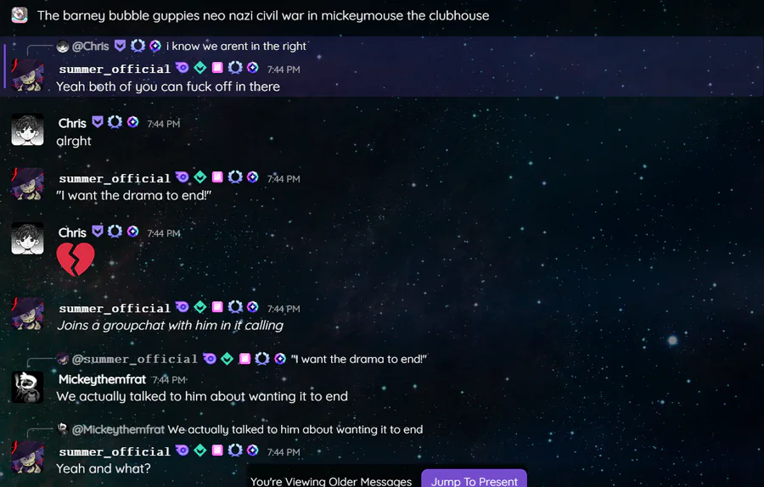Click the broken heart emoji from Chris
Image resolution: width=764 pixels, height=487 pixels.
76,259
